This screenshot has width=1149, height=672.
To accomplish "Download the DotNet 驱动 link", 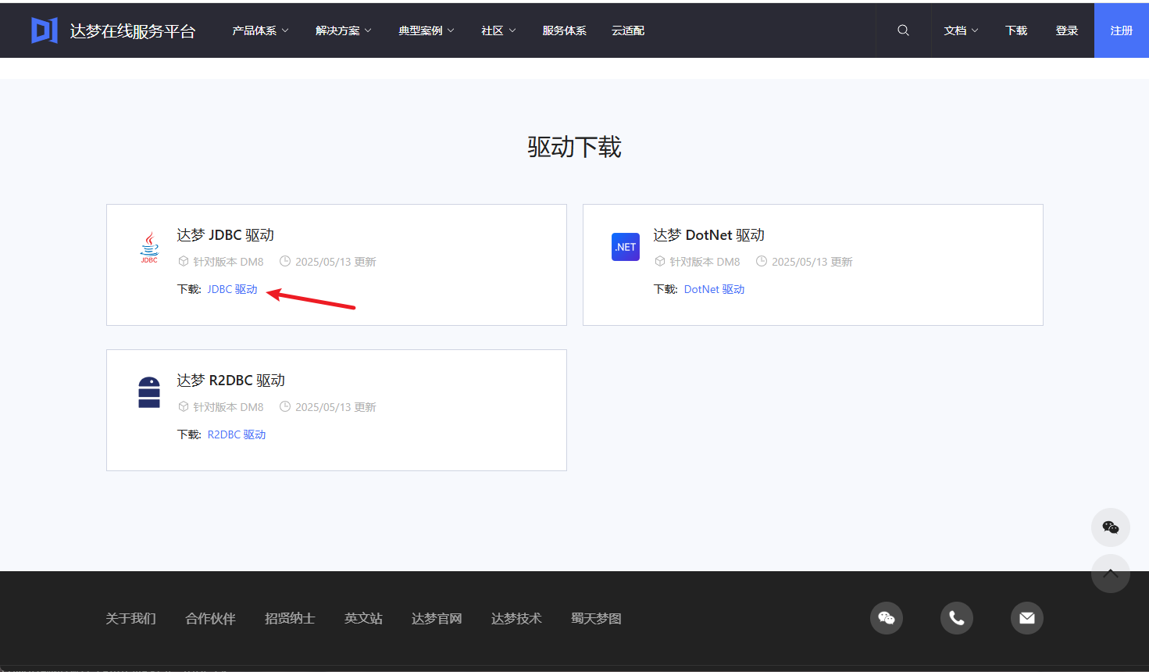I will pos(714,289).
